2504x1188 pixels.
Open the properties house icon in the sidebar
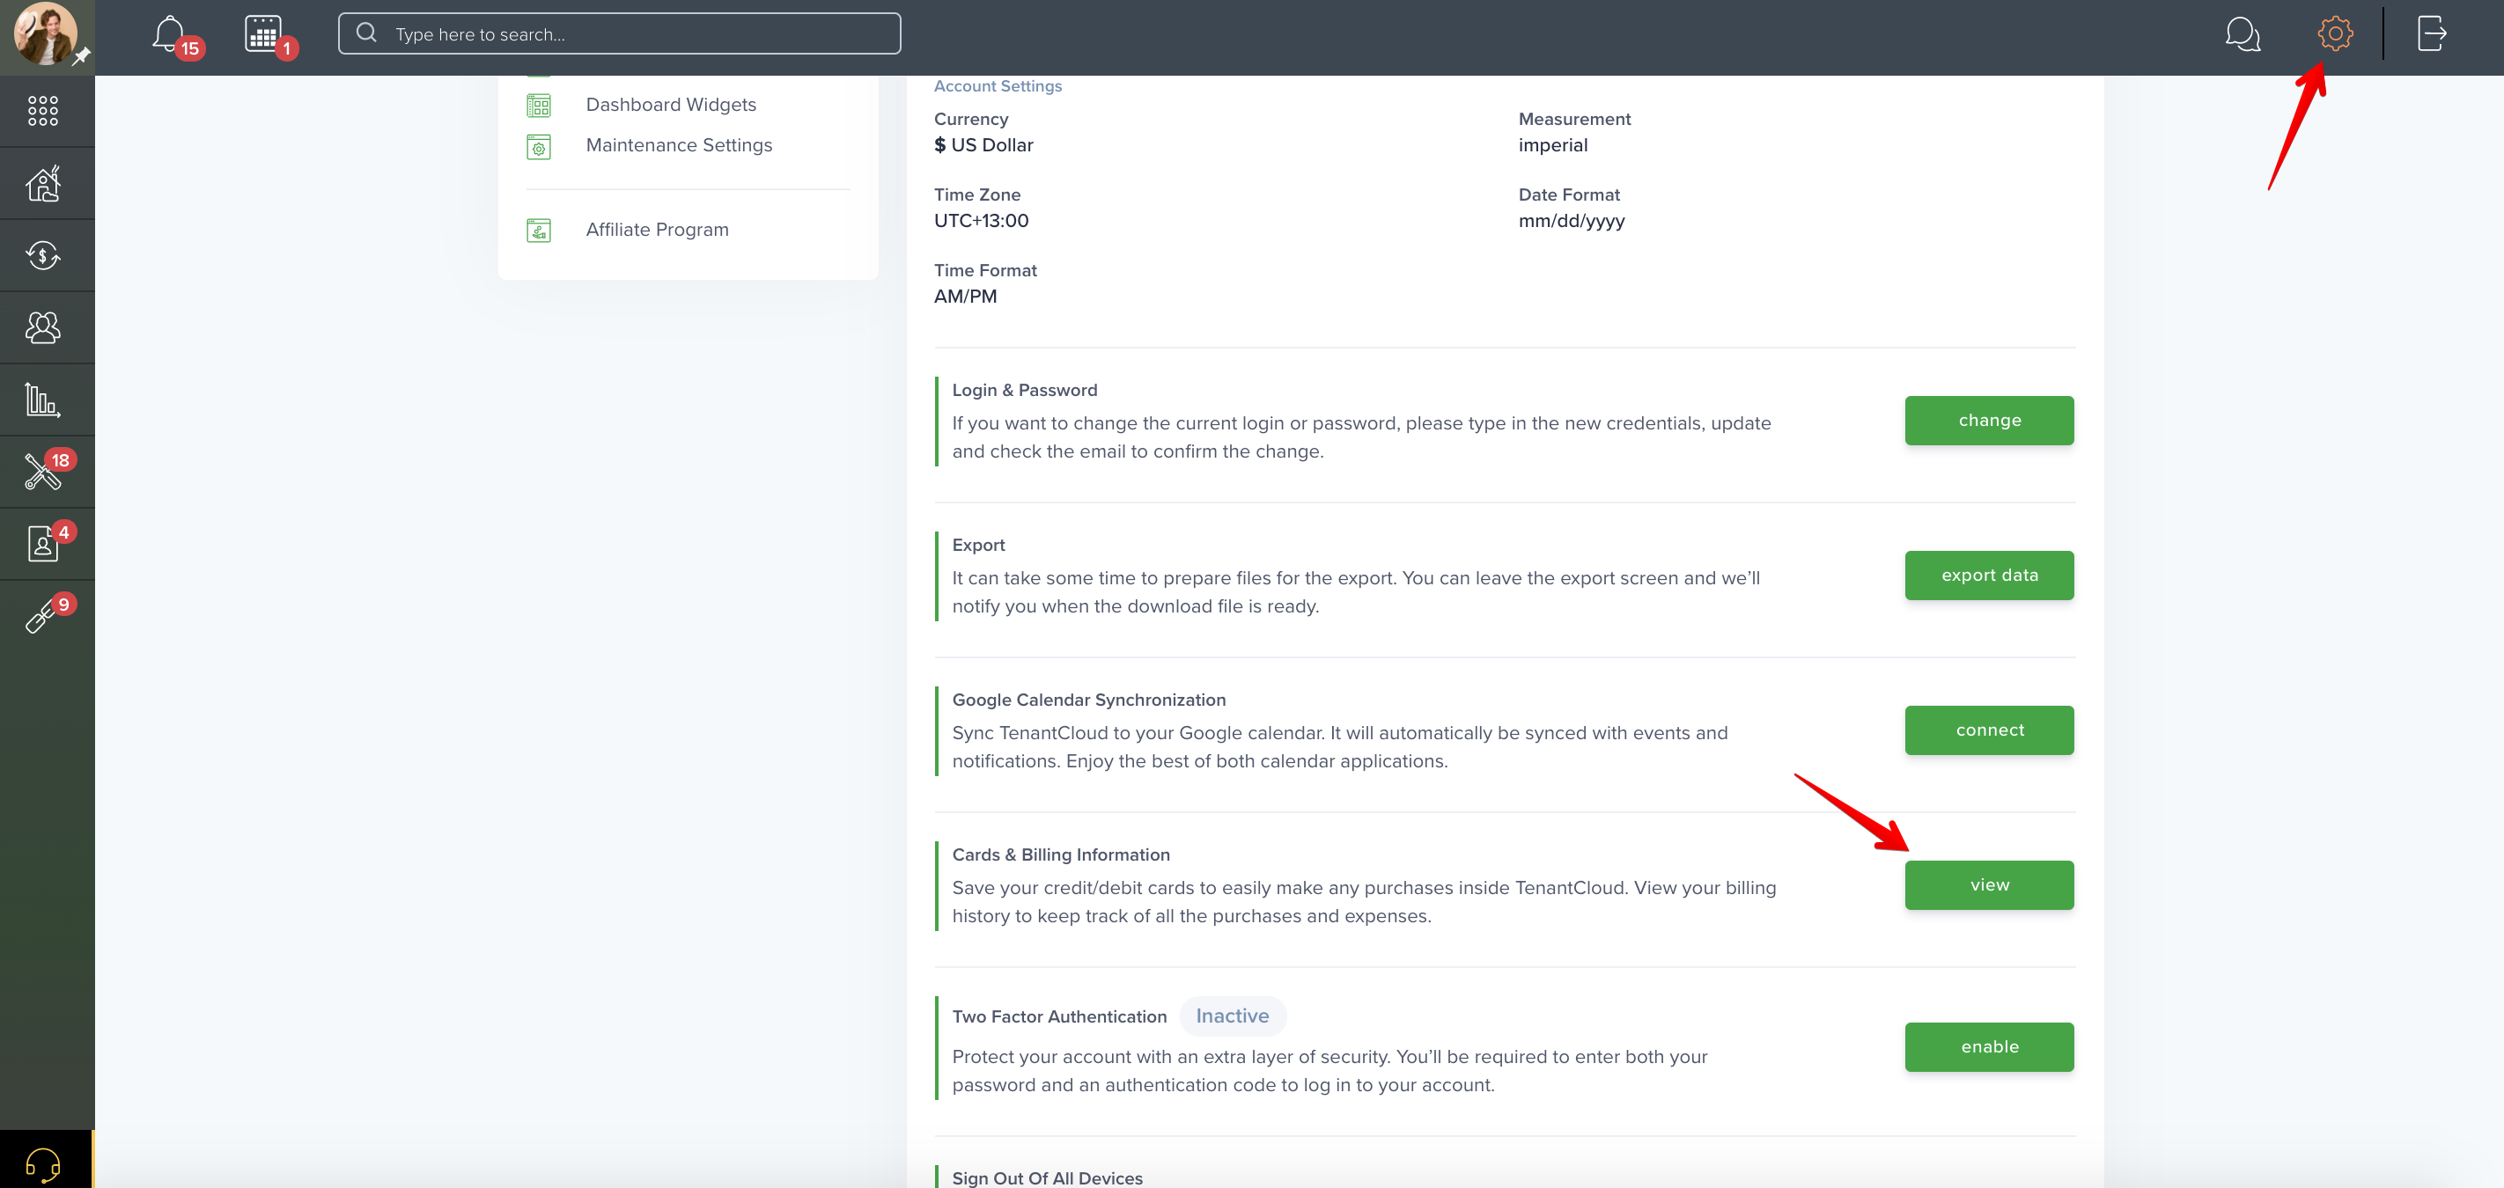click(x=43, y=183)
